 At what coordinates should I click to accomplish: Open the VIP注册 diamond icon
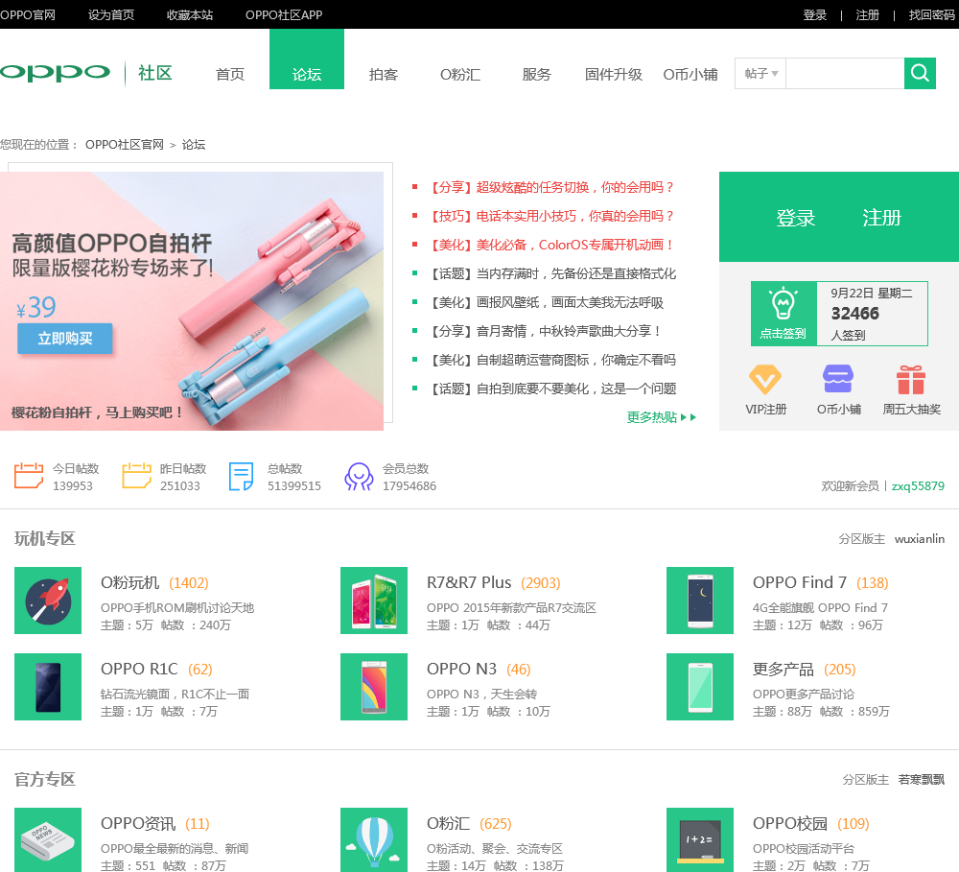click(x=765, y=379)
